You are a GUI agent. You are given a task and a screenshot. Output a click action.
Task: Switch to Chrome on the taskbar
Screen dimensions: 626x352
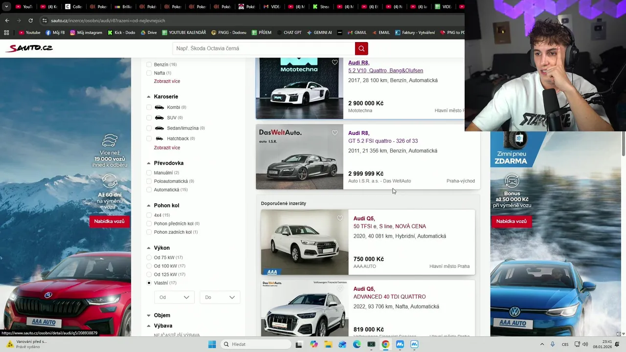point(385,344)
